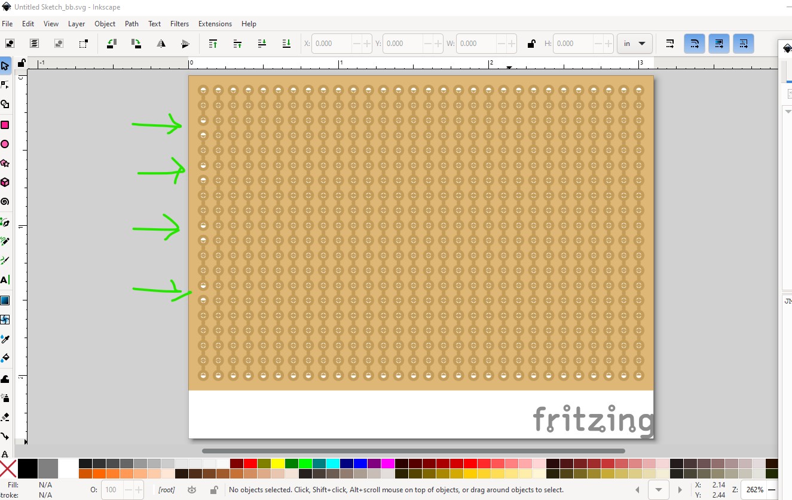Click the X position input field

[x=332, y=44]
